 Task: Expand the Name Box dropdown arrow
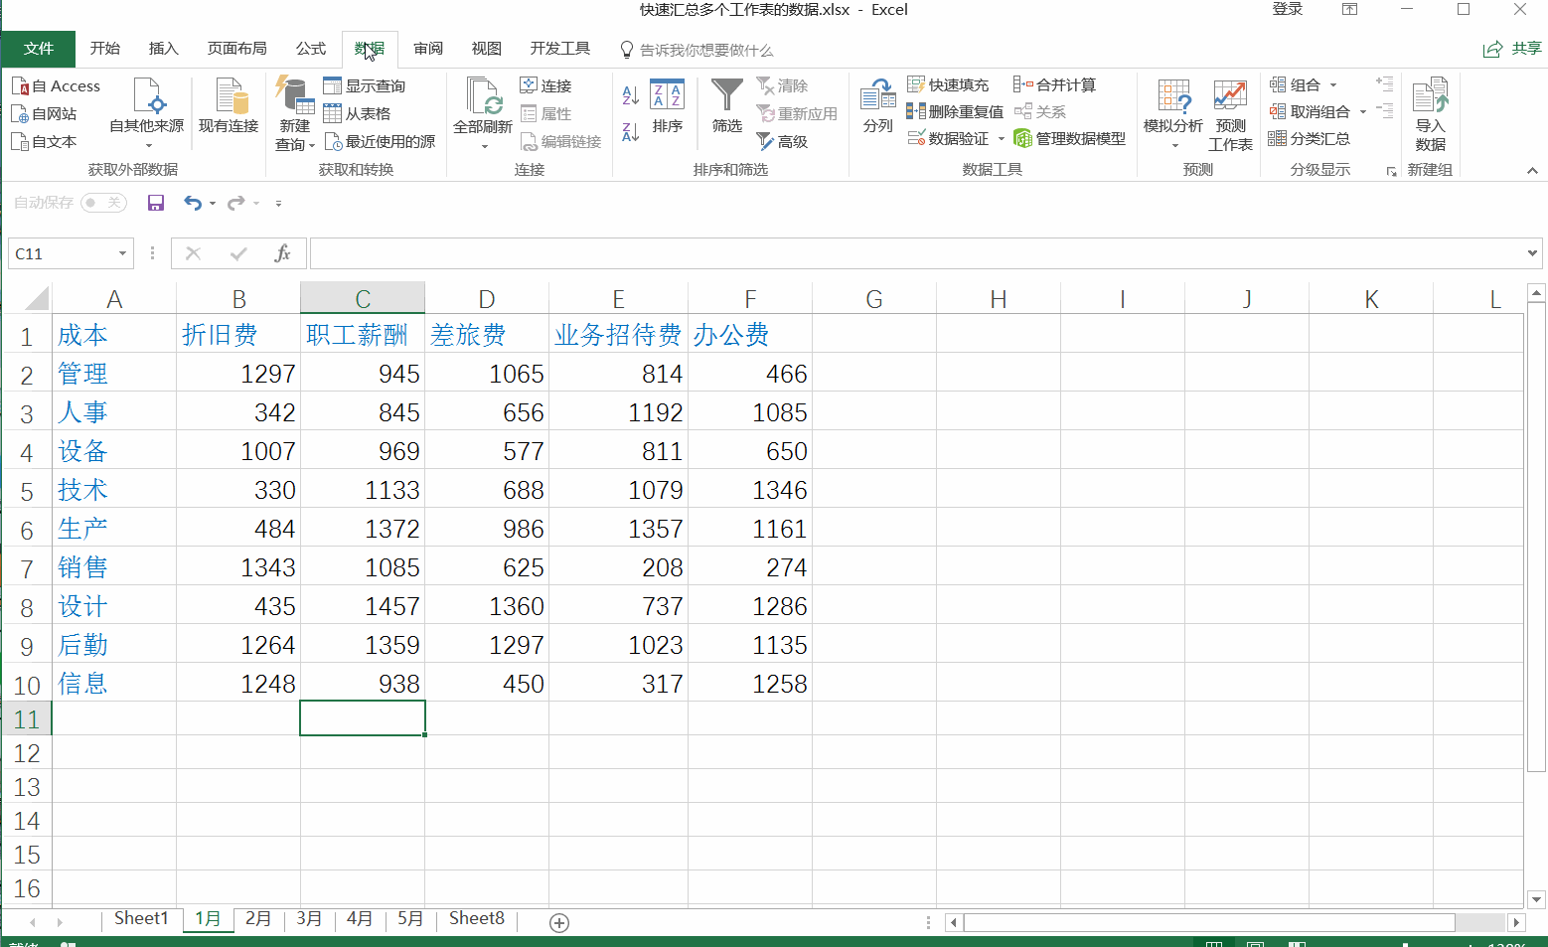pos(122,254)
